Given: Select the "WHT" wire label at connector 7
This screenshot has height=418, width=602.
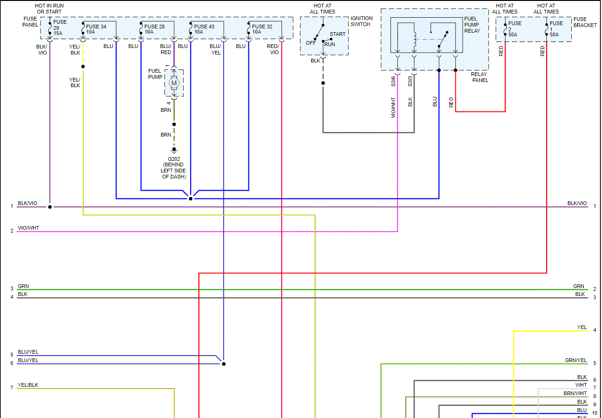Looking at the screenshot, I should point(581,385).
